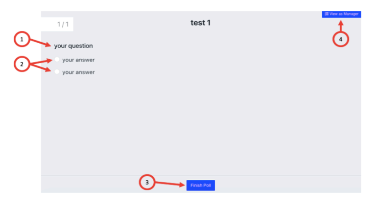
Task: Click the "test 1" poll title
Action: (200, 23)
